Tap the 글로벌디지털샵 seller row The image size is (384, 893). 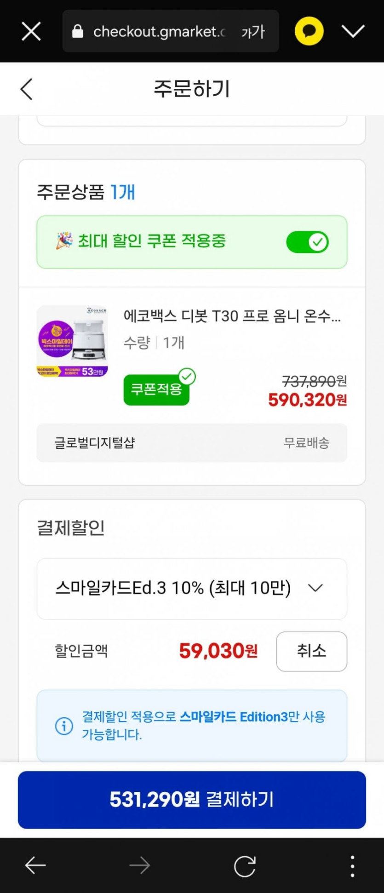point(192,443)
